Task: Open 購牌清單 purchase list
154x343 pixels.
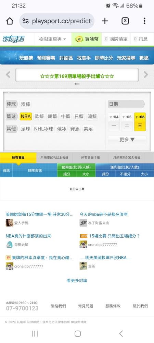Action: tap(116, 39)
